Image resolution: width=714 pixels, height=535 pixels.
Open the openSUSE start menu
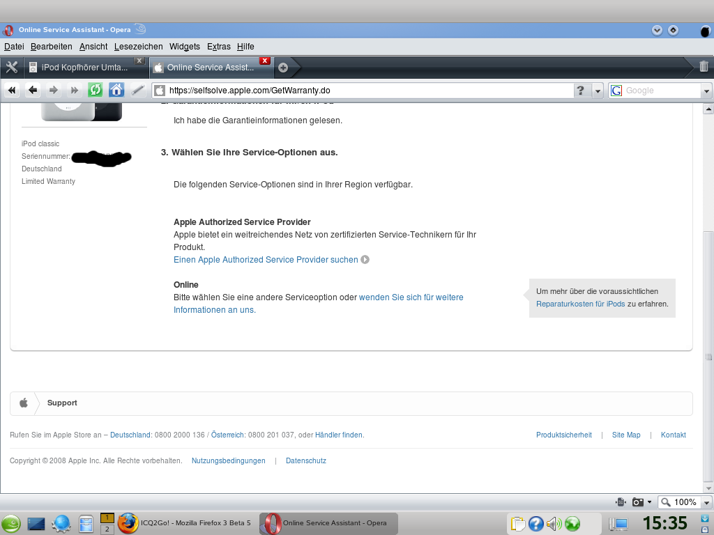tap(10, 524)
